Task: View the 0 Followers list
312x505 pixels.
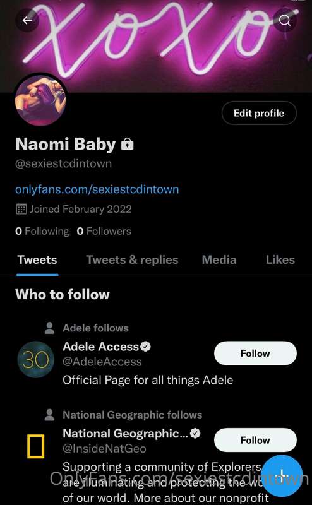Action: click(104, 231)
